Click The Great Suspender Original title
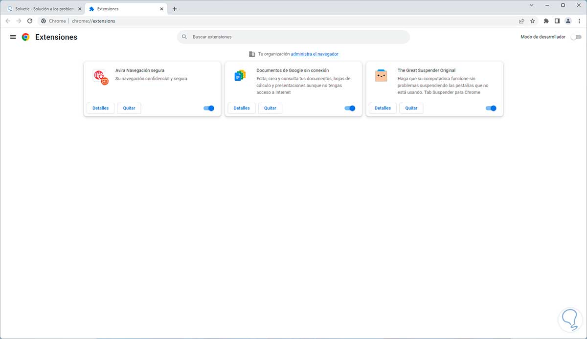The height and width of the screenshot is (339, 587). pos(427,70)
